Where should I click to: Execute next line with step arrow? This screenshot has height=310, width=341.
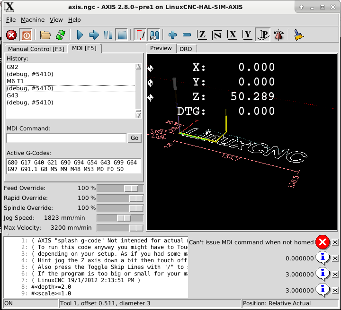[x=94, y=34]
